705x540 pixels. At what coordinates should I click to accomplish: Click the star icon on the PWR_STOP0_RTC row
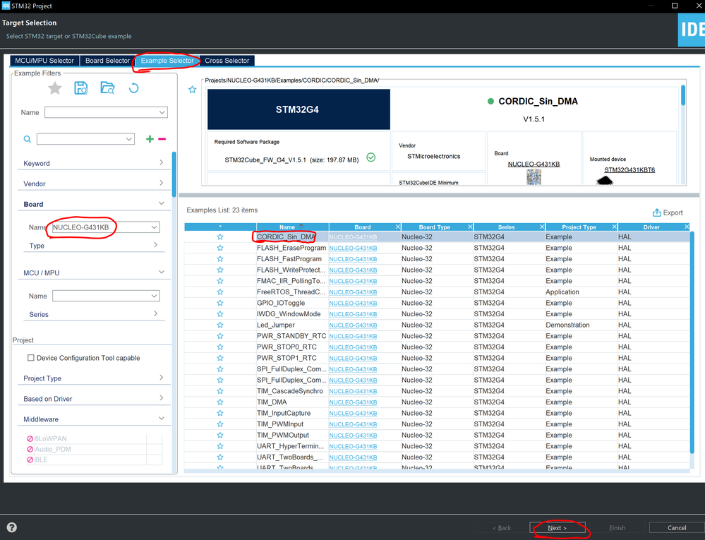[x=220, y=347]
